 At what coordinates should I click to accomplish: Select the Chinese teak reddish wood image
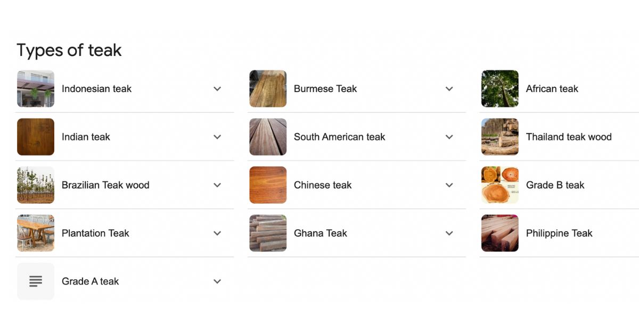[268, 185]
